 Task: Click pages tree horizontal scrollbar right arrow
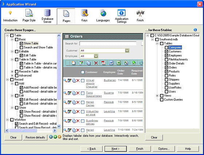pyautogui.click(x=55, y=131)
